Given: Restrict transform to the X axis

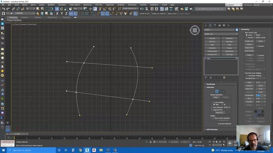Looking at the screenshot, I should [x=57, y=14].
